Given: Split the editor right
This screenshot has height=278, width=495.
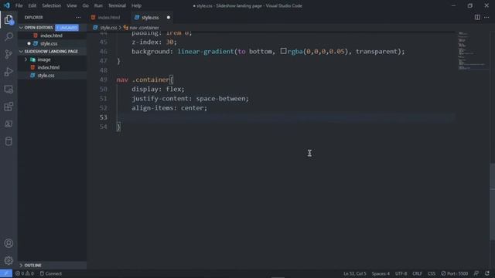Looking at the screenshot, I should [477, 17].
